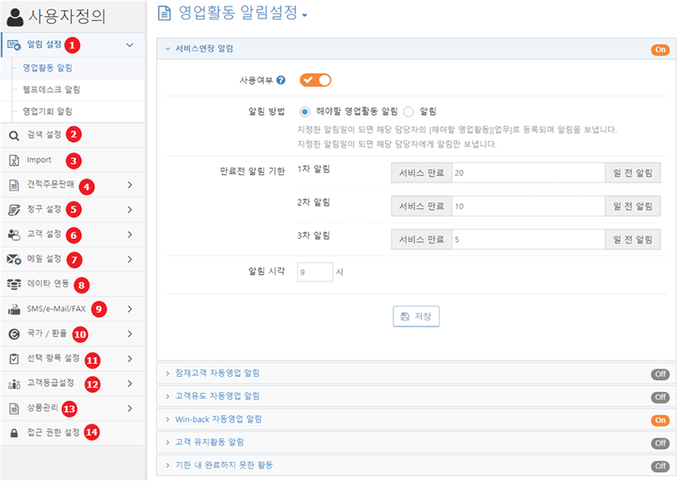Open the 검색 설정 menu item
Viewport: 682px width, 481px height.
click(x=73, y=136)
